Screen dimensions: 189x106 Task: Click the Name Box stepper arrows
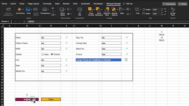tap(11, 21)
